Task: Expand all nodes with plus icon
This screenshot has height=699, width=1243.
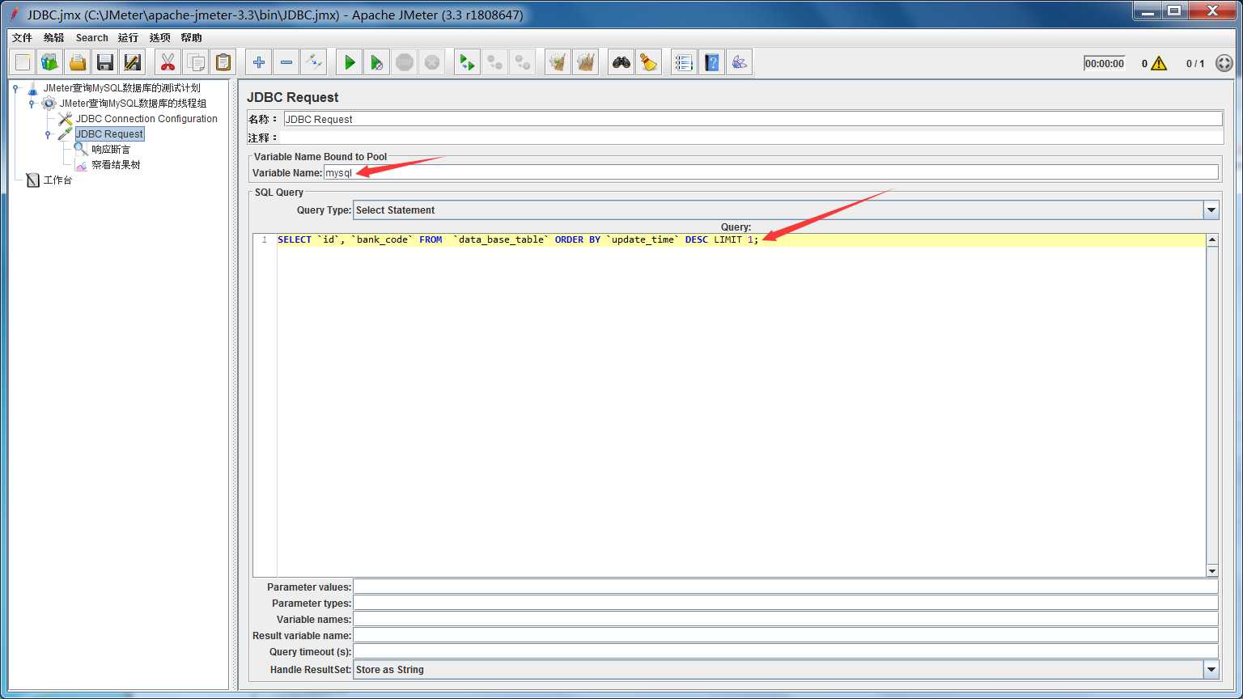Action: 258,62
